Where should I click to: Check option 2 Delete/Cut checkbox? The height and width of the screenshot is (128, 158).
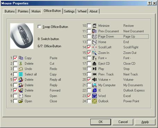point(15,63)
